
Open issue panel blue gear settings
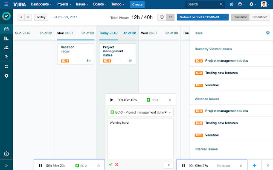click(x=267, y=33)
